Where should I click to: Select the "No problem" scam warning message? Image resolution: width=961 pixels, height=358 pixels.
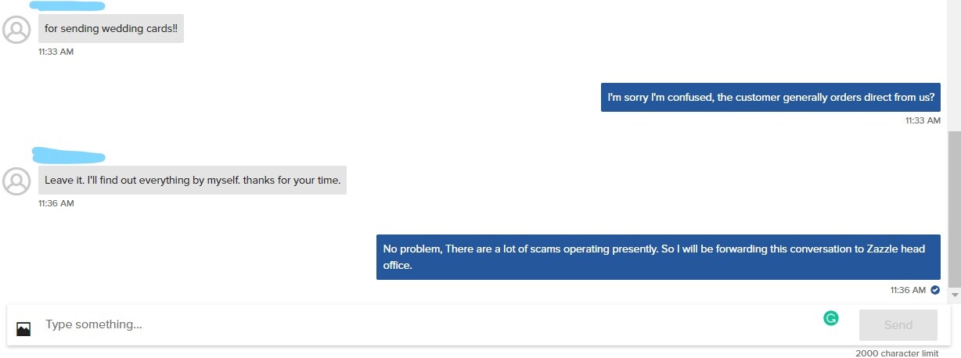pyautogui.click(x=658, y=257)
